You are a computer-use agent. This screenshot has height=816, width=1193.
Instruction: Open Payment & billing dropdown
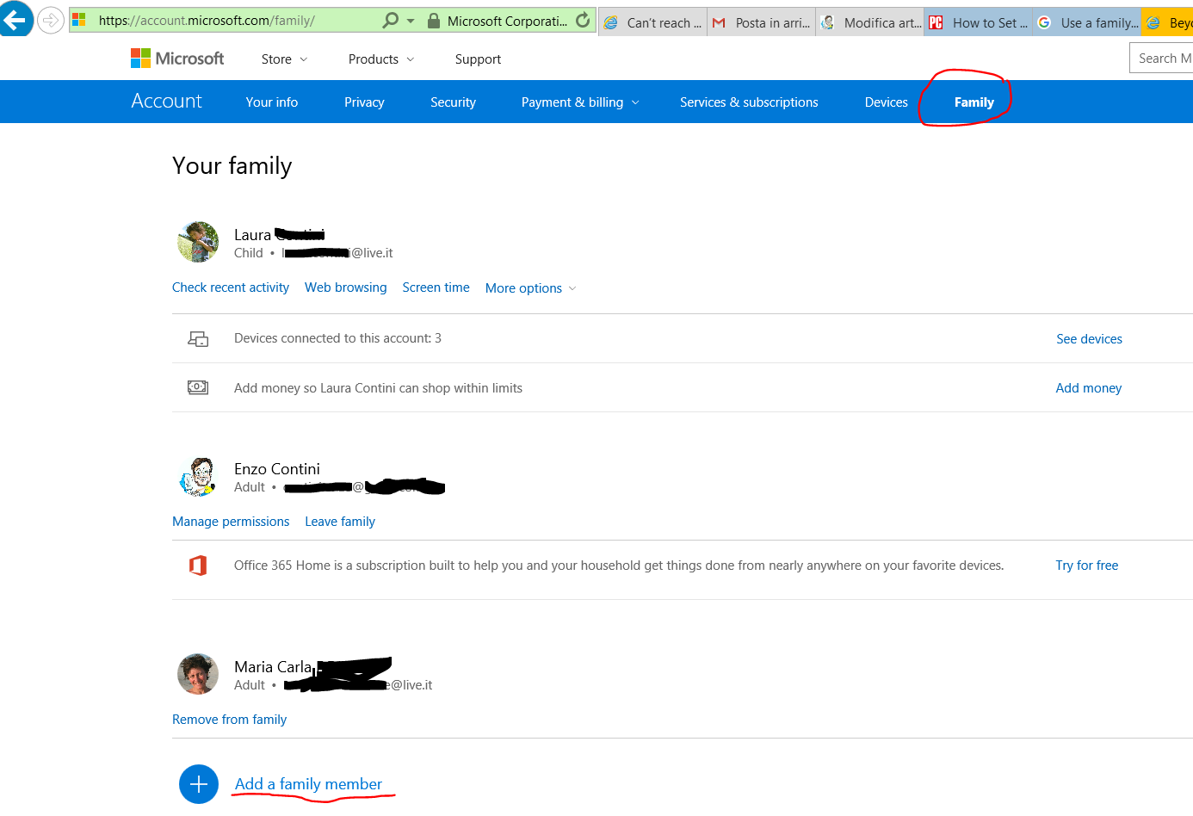[580, 102]
